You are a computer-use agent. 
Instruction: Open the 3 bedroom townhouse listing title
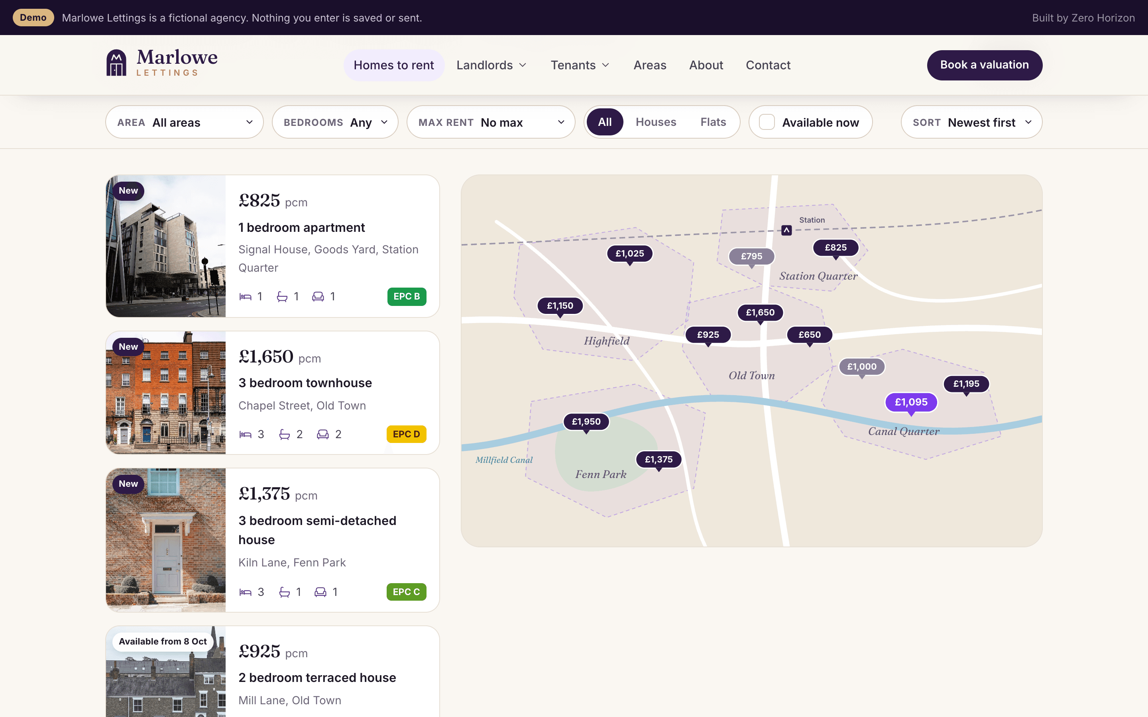[305, 383]
